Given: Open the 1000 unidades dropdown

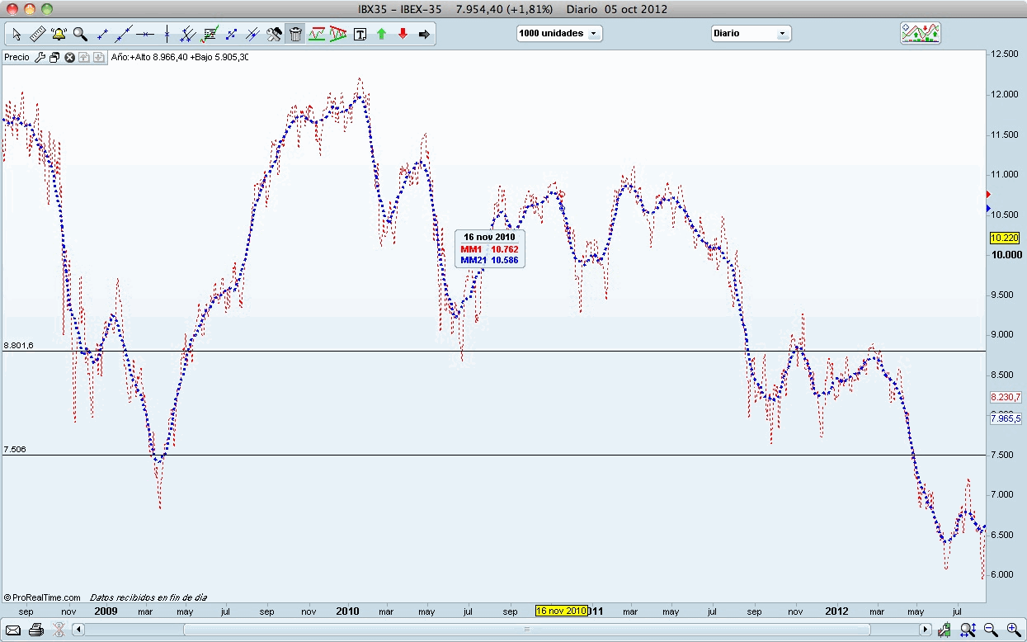Looking at the screenshot, I should pyautogui.click(x=559, y=34).
